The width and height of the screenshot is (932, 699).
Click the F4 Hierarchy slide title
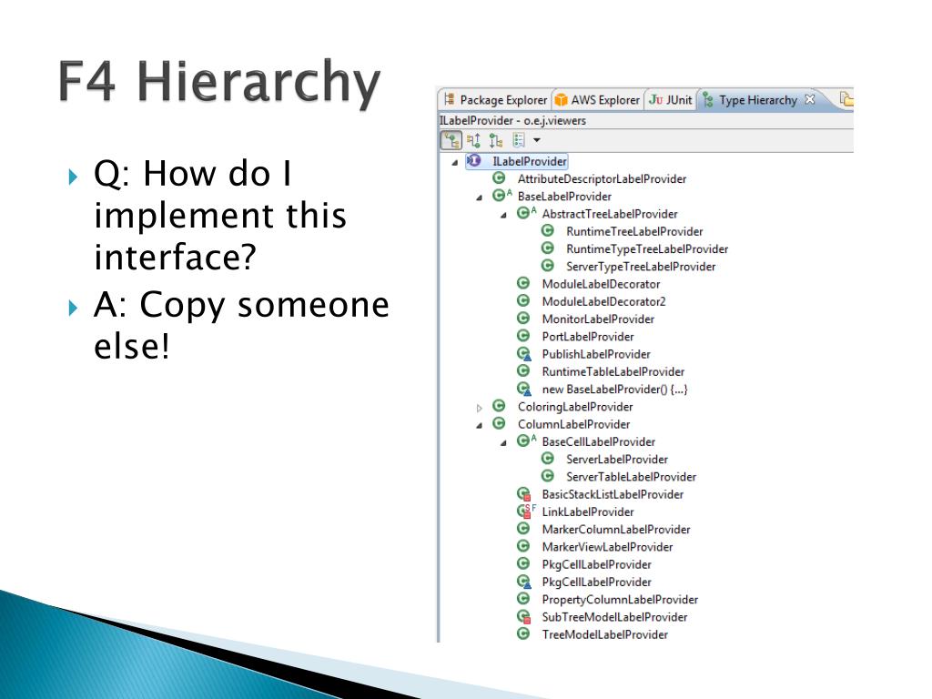219,83
